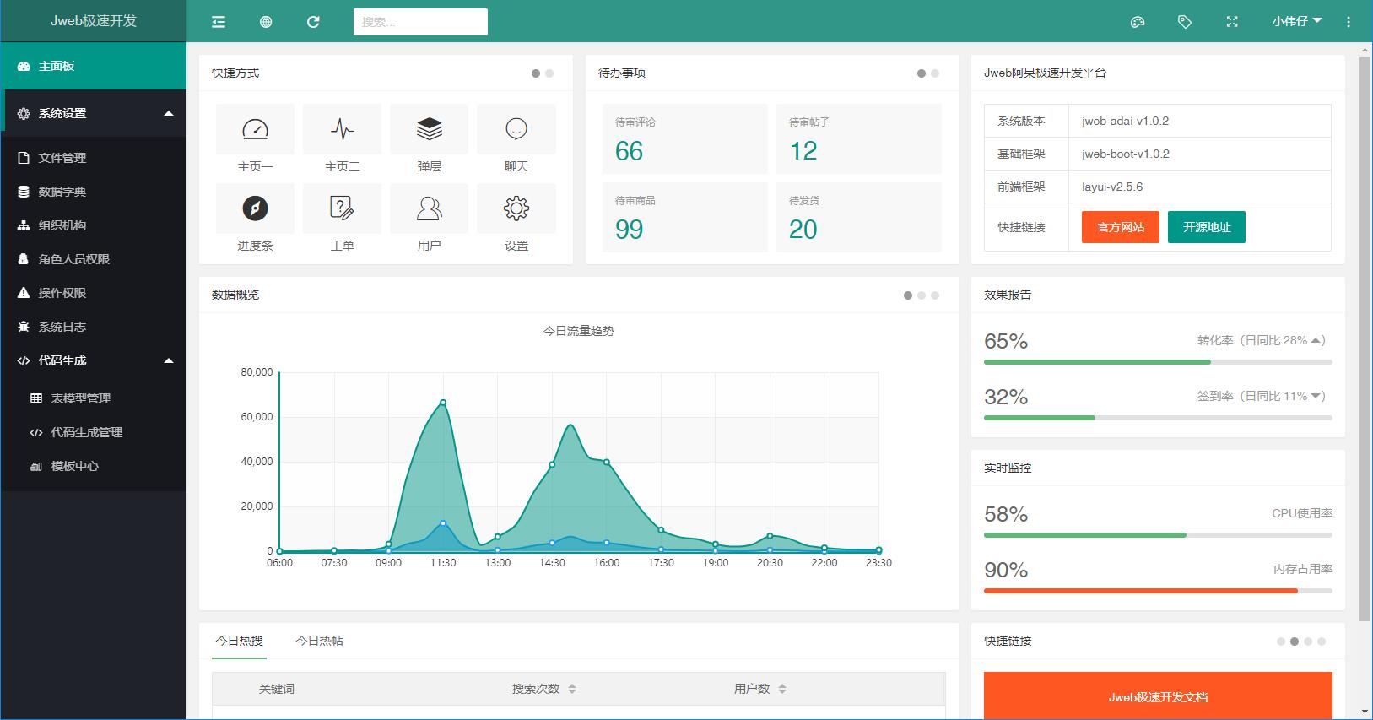The width and height of the screenshot is (1373, 720).
Task: Switch to the 今日热帖 tab
Action: click(319, 641)
